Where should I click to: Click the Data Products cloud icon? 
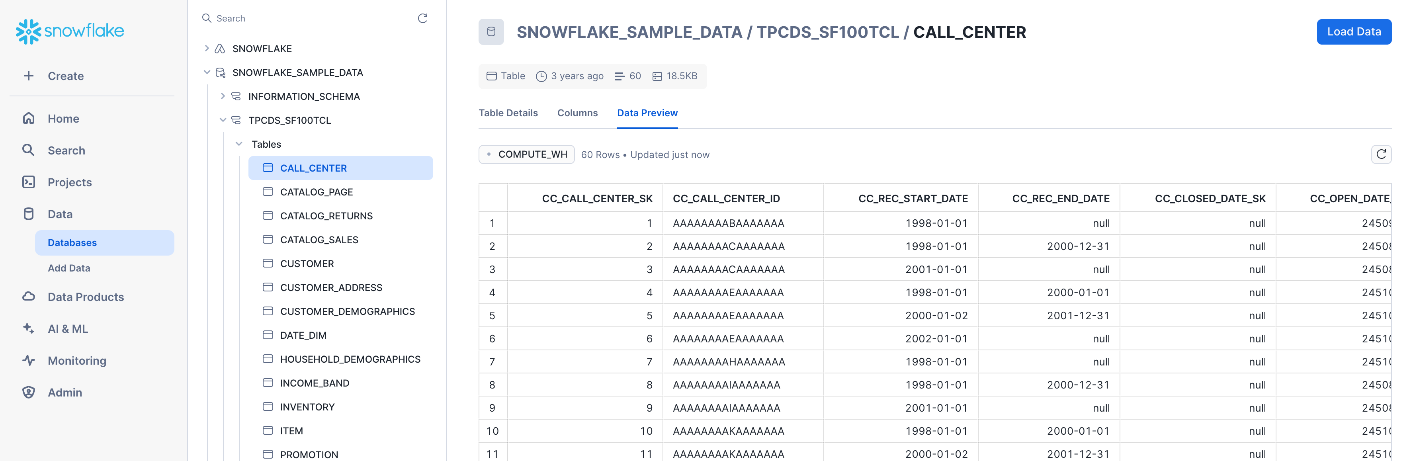coord(29,297)
